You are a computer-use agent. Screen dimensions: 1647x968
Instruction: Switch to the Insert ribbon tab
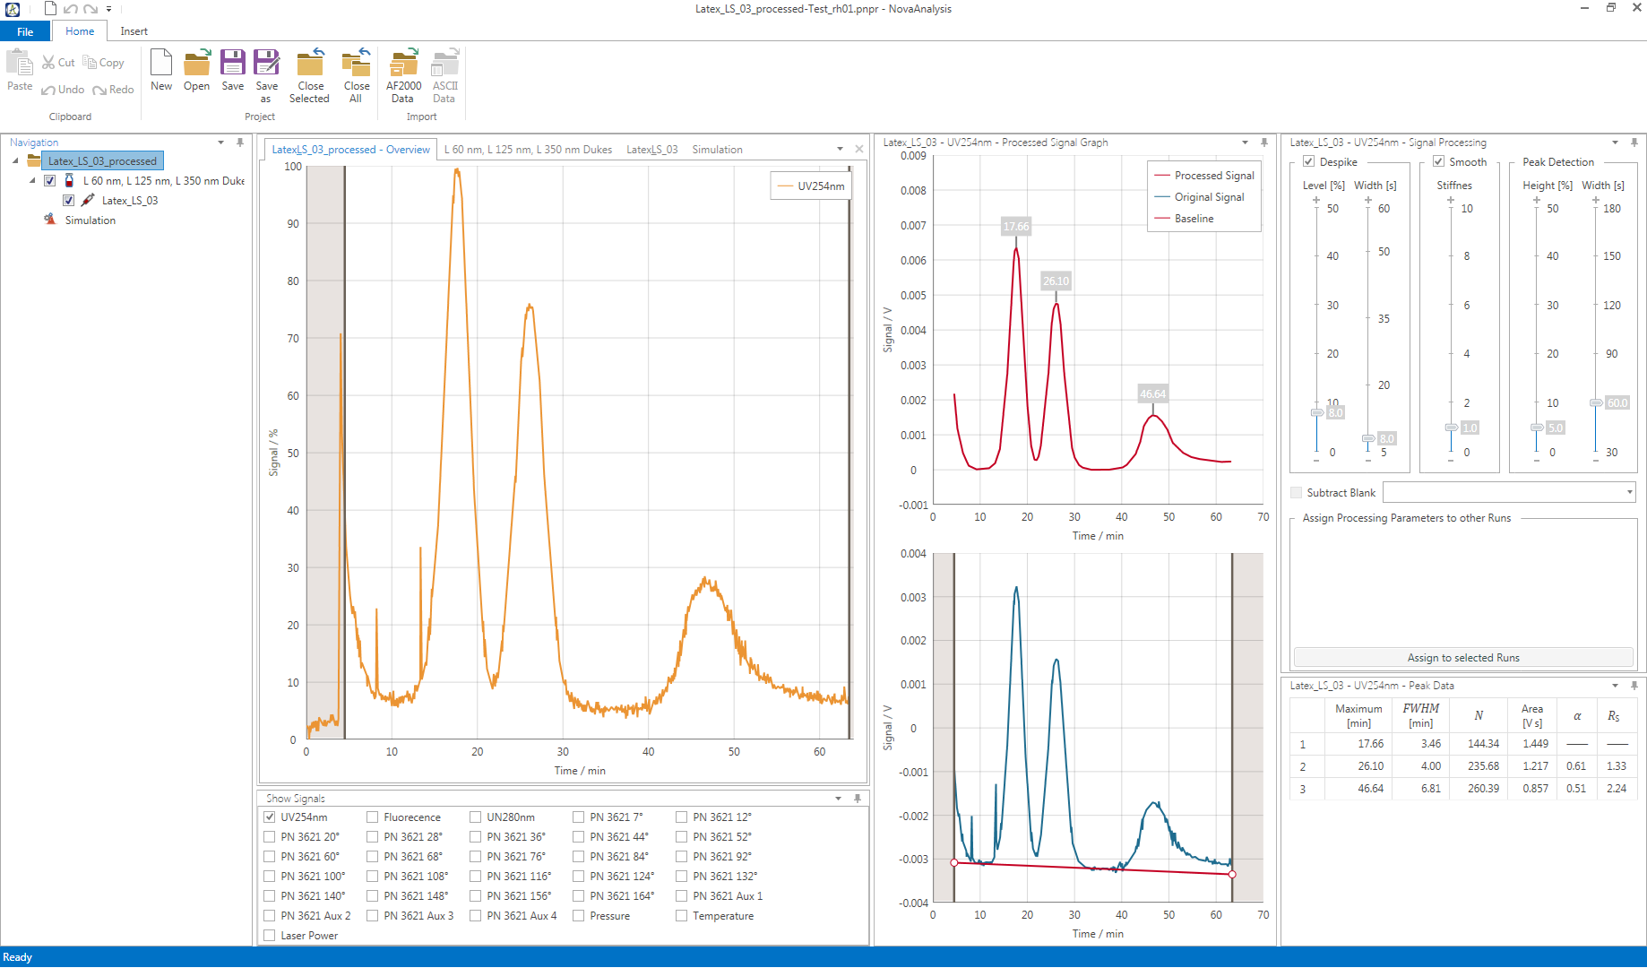pyautogui.click(x=134, y=30)
